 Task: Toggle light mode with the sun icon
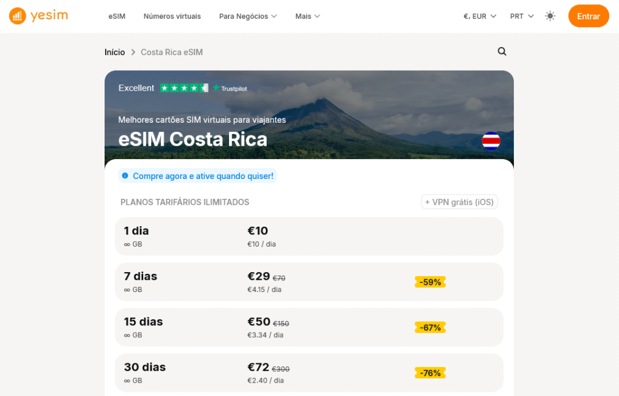click(x=550, y=16)
